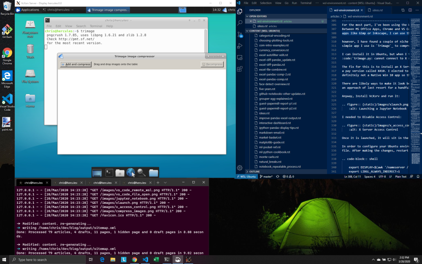
Task: Open the Extensions view in VS Code
Action: click(x=240, y=67)
